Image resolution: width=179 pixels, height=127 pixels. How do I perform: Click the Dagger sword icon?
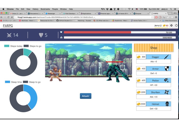(167, 57)
